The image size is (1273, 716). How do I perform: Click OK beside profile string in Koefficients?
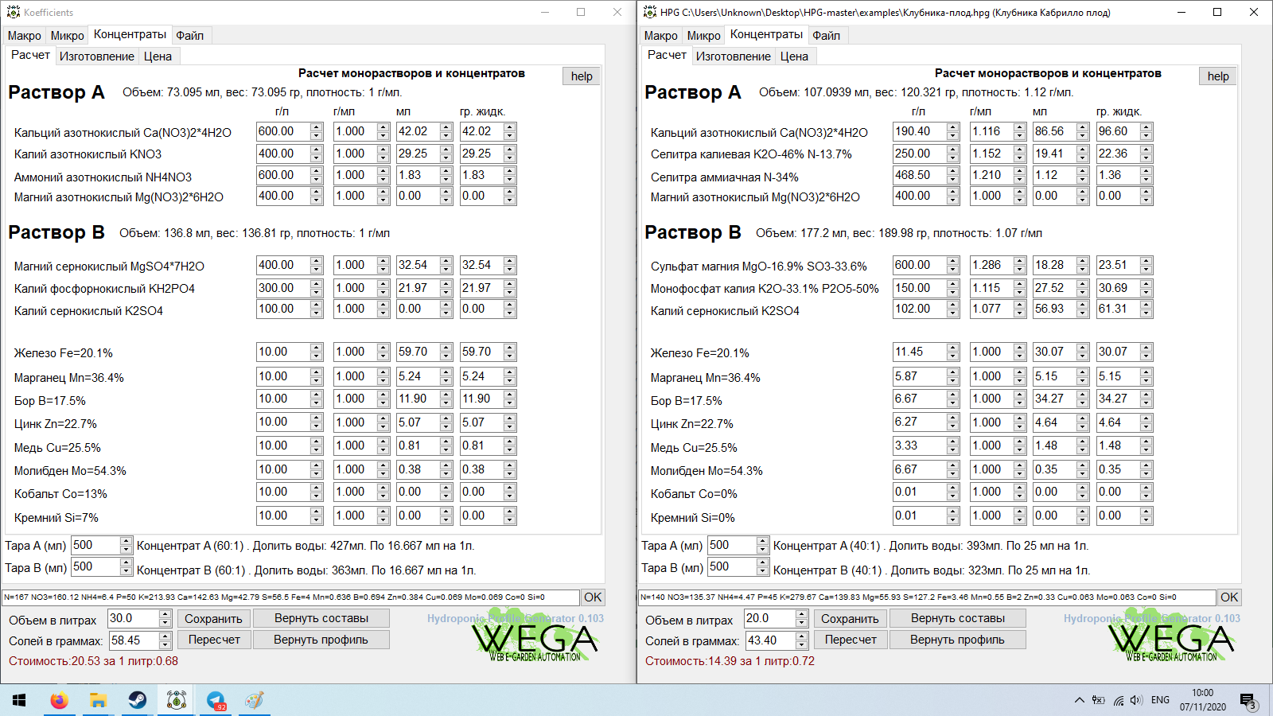[x=594, y=597]
